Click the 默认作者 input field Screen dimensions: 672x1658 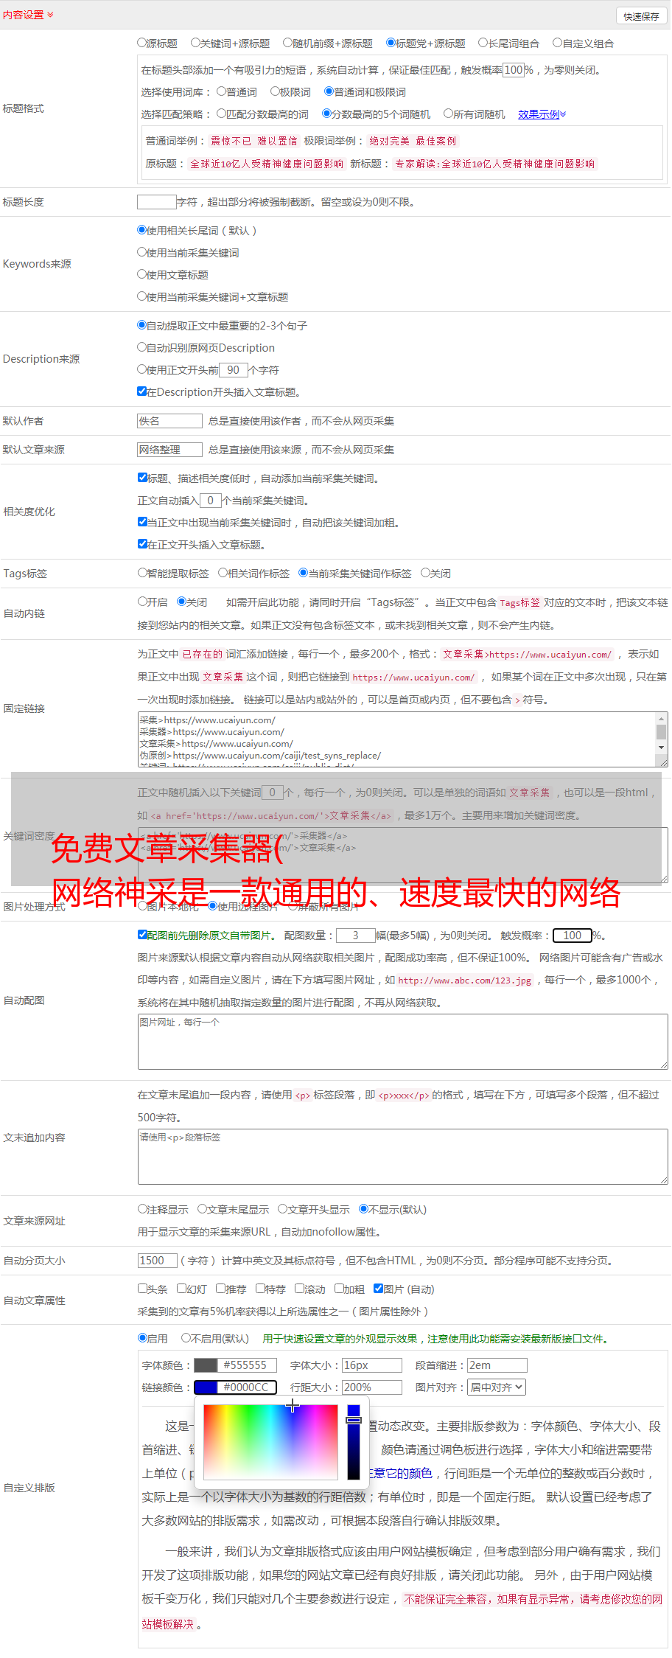click(x=169, y=421)
